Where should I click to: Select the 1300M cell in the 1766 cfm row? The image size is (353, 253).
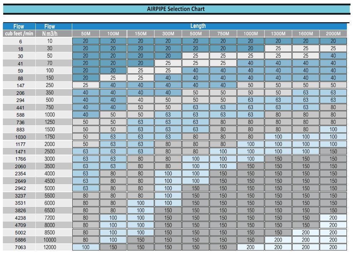point(278,159)
